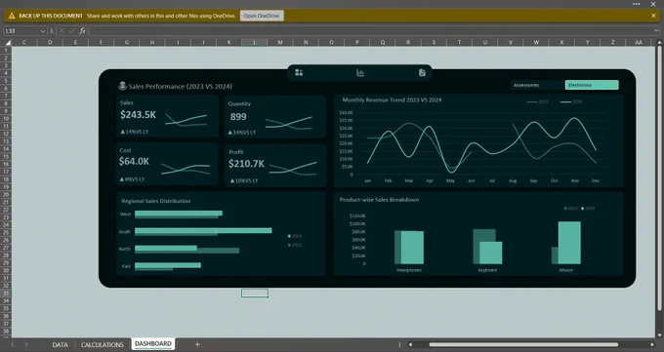Click the Profit $210.7K value
Image resolution: width=664 pixels, height=352 pixels.
(246, 164)
